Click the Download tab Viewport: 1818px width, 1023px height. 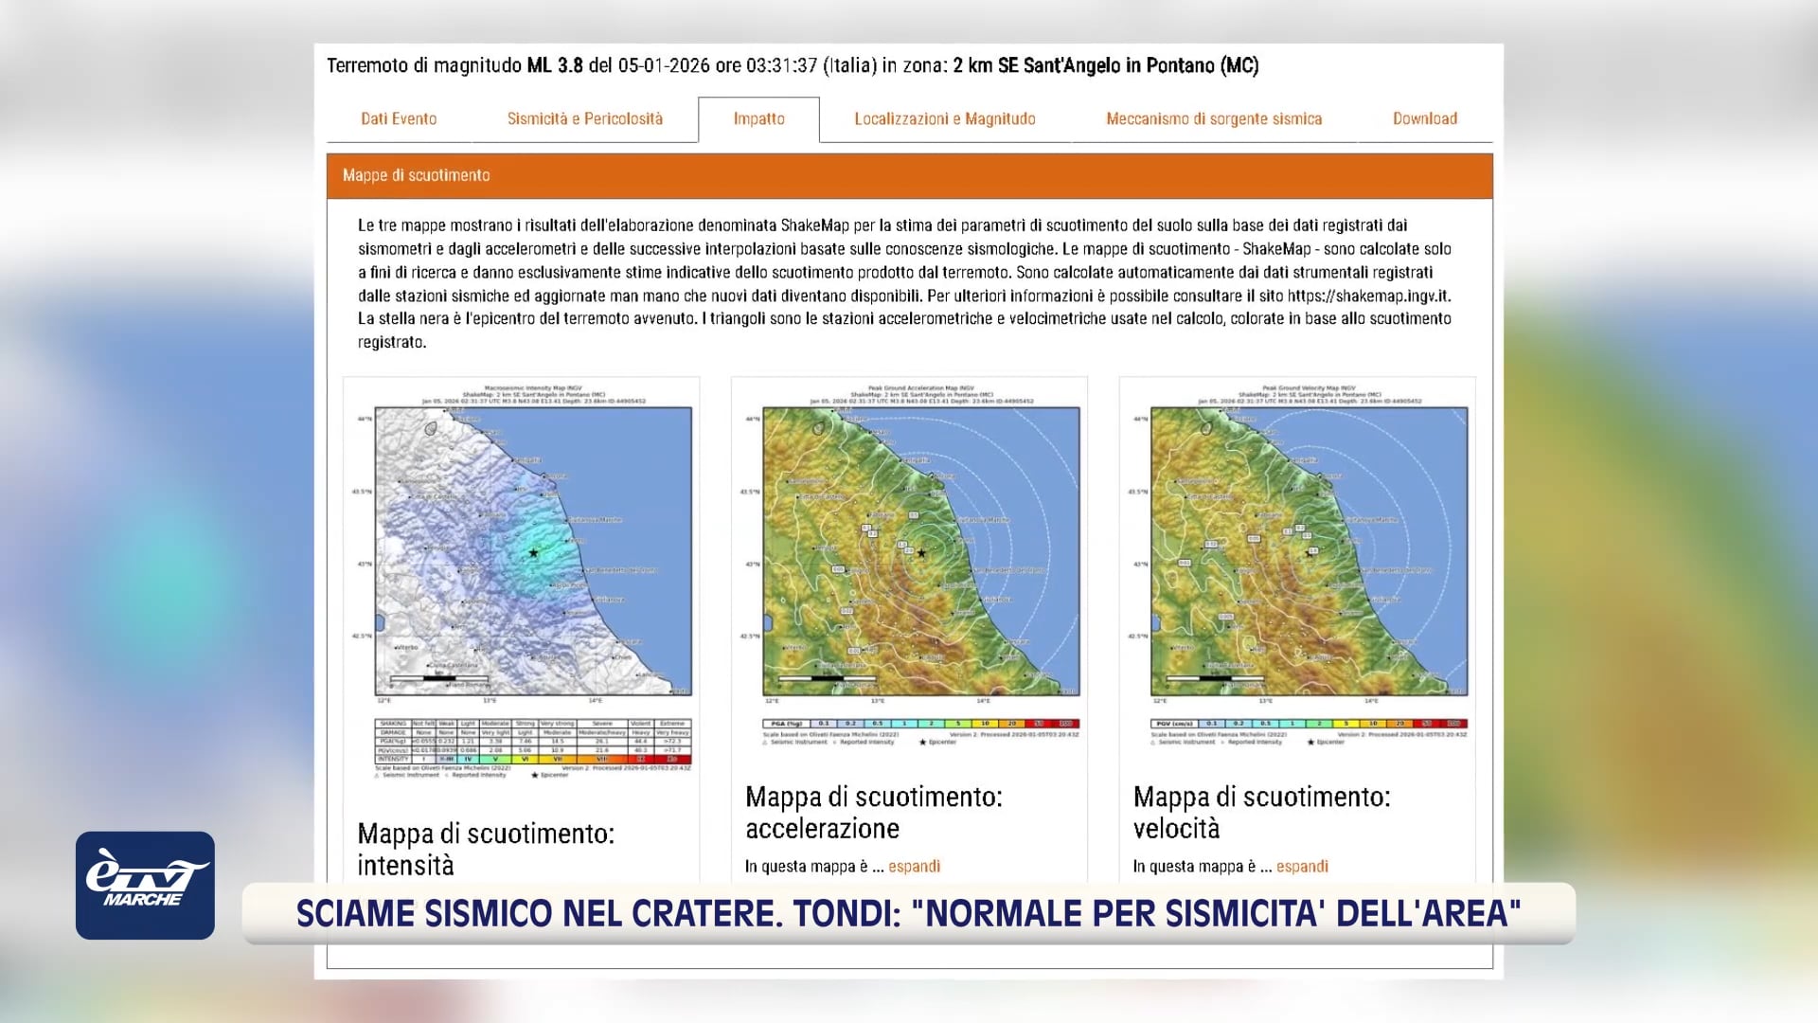click(x=1424, y=118)
